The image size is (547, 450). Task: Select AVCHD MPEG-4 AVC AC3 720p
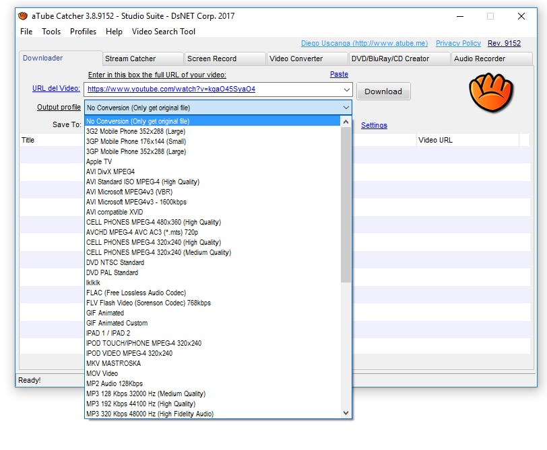pos(212,232)
